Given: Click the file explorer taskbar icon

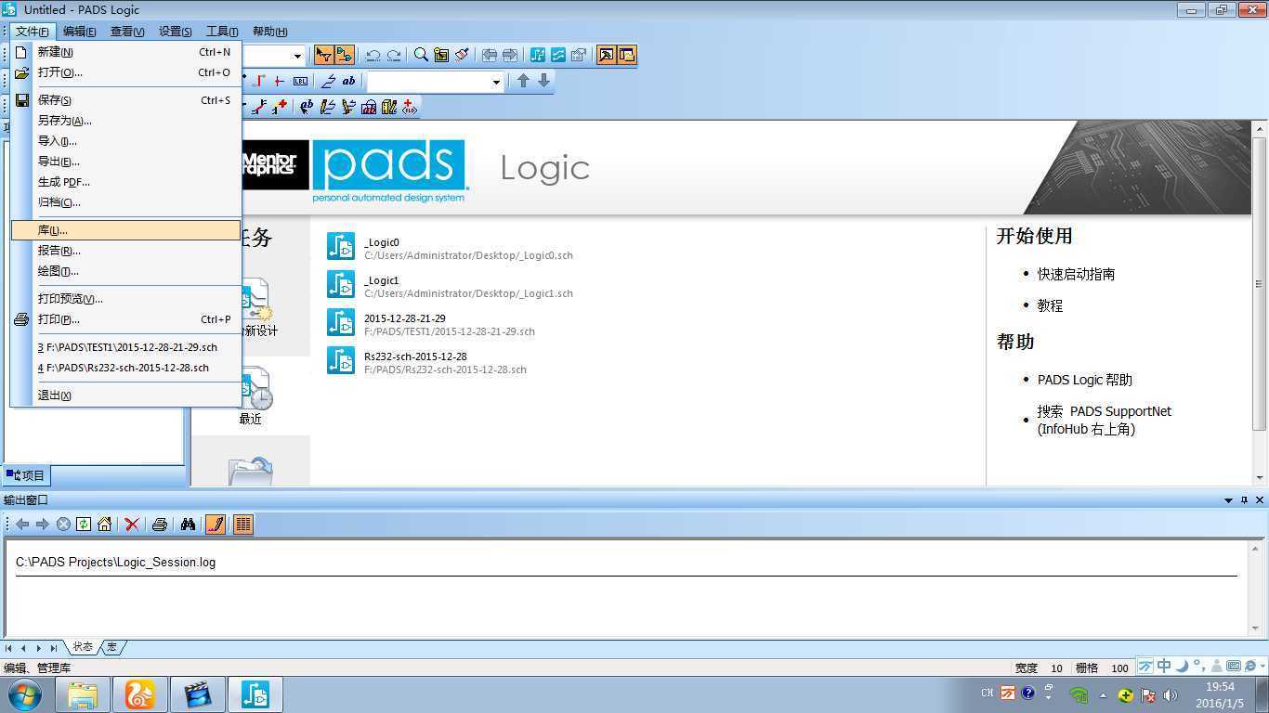Looking at the screenshot, I should 83,694.
